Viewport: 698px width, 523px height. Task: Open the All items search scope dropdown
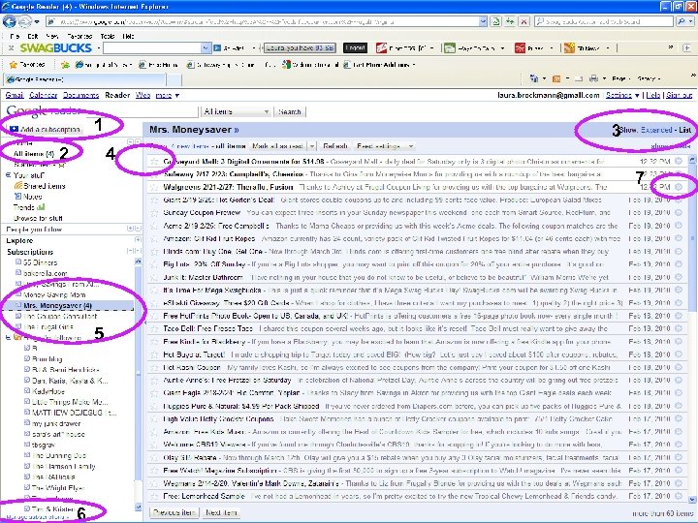click(236, 111)
